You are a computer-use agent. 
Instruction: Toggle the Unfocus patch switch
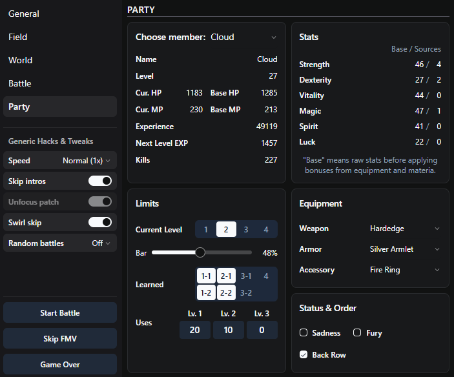(100, 201)
